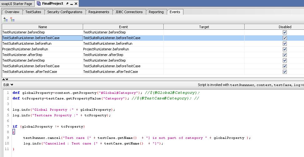Switch to the TestSuites tab
Viewport: 304px width, 157px height.
point(33,12)
